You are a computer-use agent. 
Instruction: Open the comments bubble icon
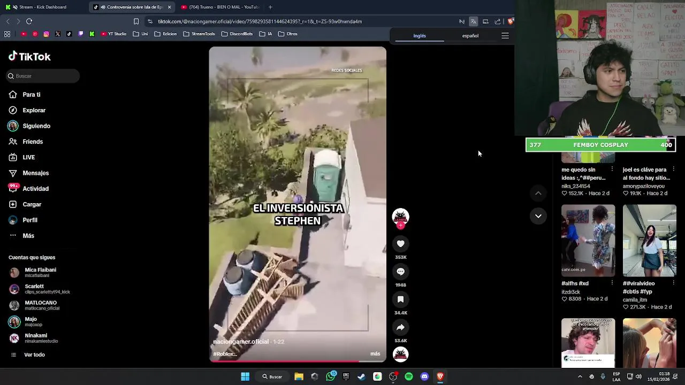click(400, 272)
